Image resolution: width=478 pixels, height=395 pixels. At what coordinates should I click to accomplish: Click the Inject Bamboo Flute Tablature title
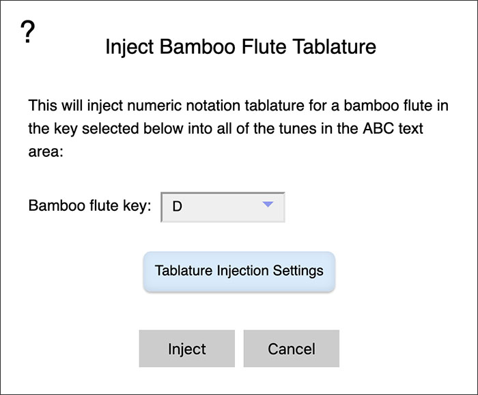(x=240, y=47)
